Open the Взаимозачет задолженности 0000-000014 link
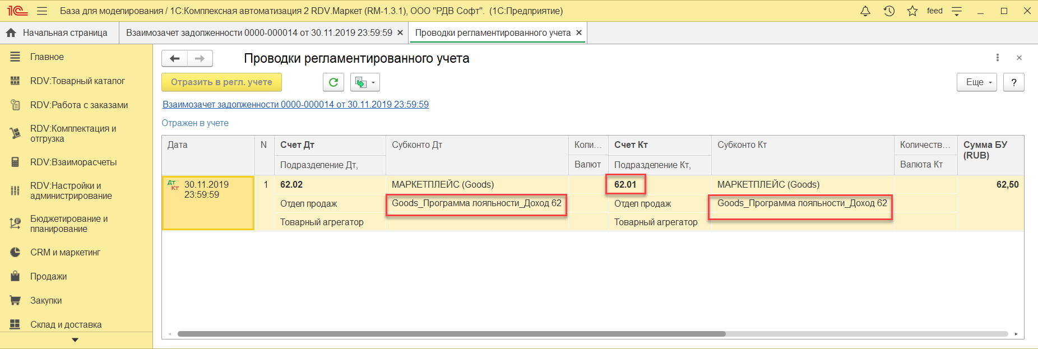This screenshot has width=1038, height=349. pos(295,104)
